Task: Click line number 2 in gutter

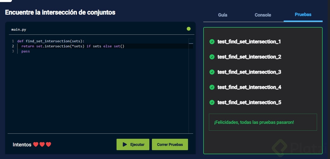Action: tap(13, 46)
